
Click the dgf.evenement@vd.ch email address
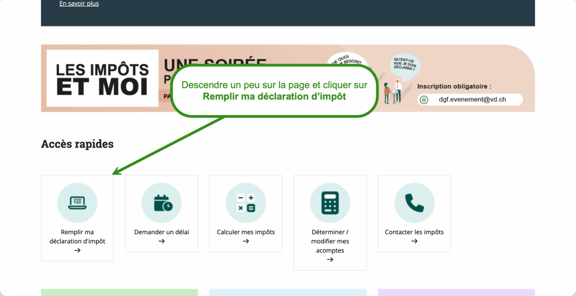pyautogui.click(x=472, y=99)
